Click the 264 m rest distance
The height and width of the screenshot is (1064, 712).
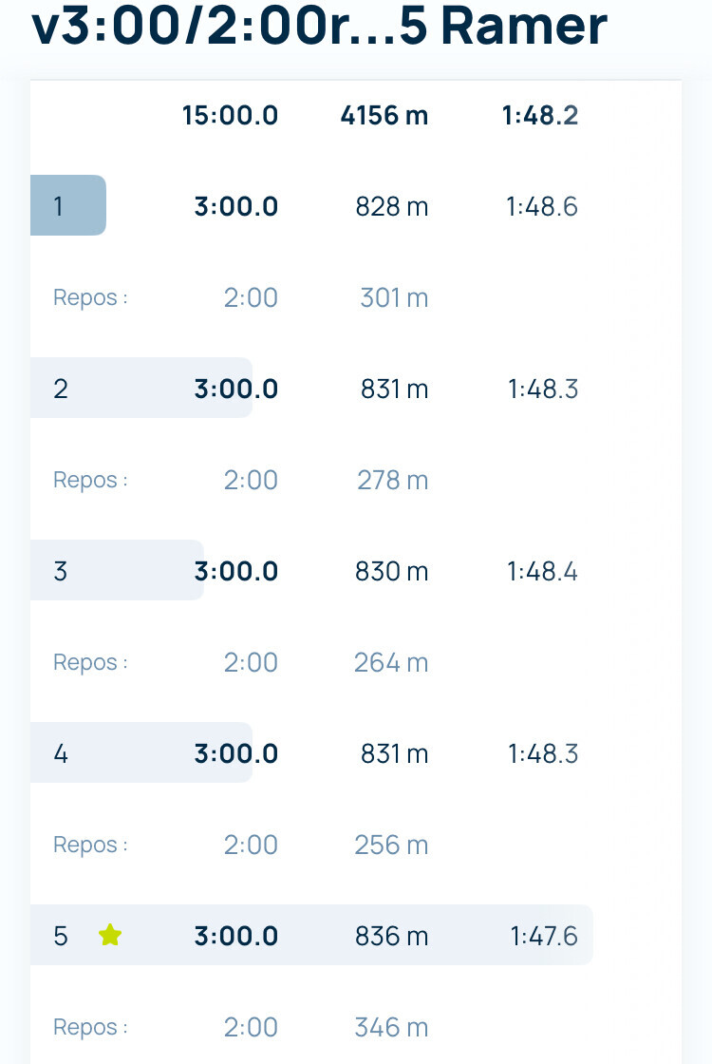pyautogui.click(x=391, y=662)
